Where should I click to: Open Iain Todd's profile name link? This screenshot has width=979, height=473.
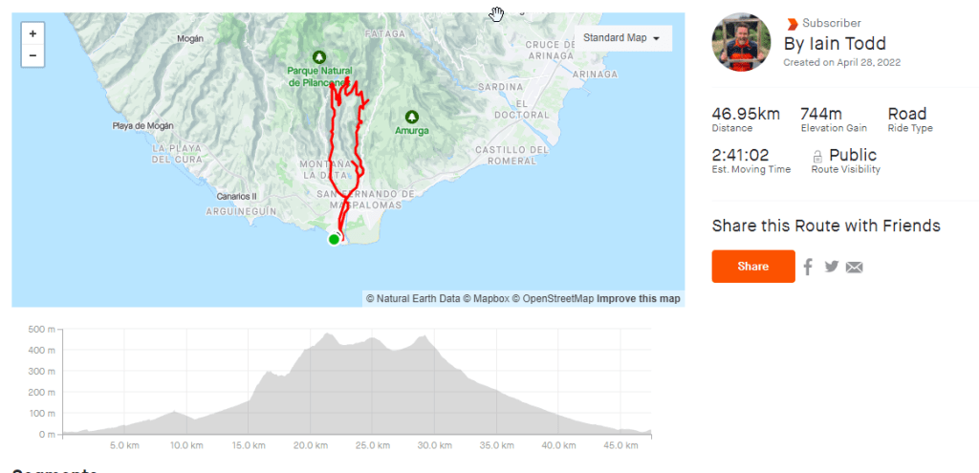click(x=835, y=44)
